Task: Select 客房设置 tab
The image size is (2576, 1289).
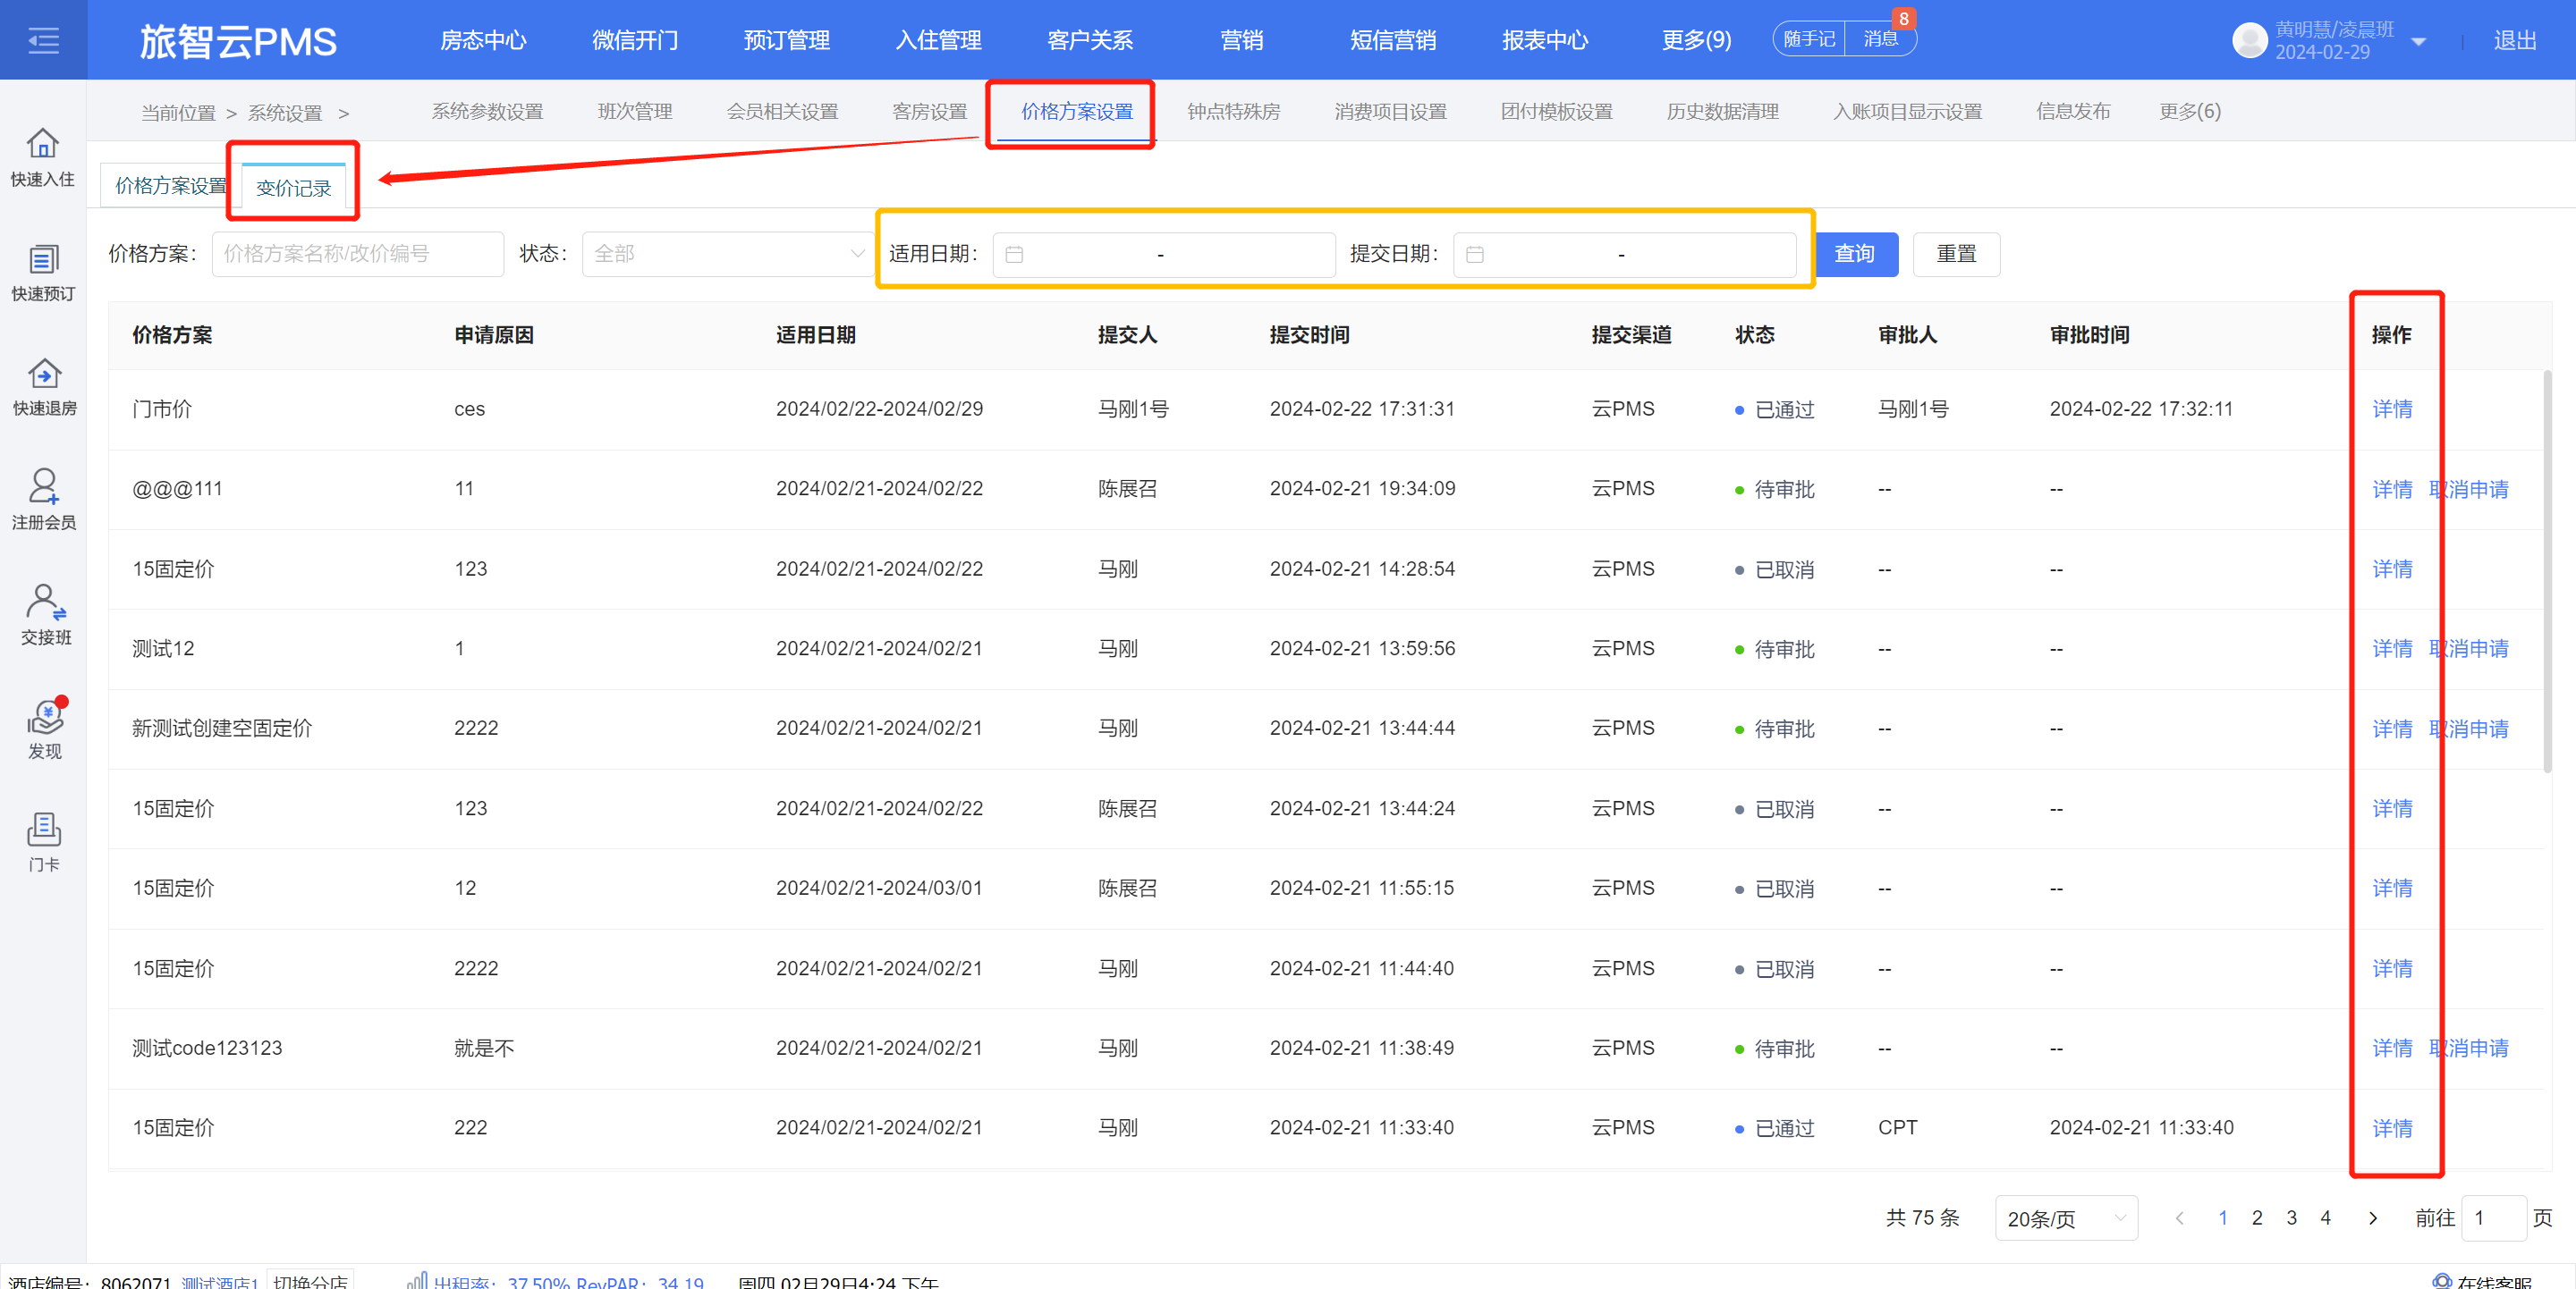Action: tap(929, 112)
